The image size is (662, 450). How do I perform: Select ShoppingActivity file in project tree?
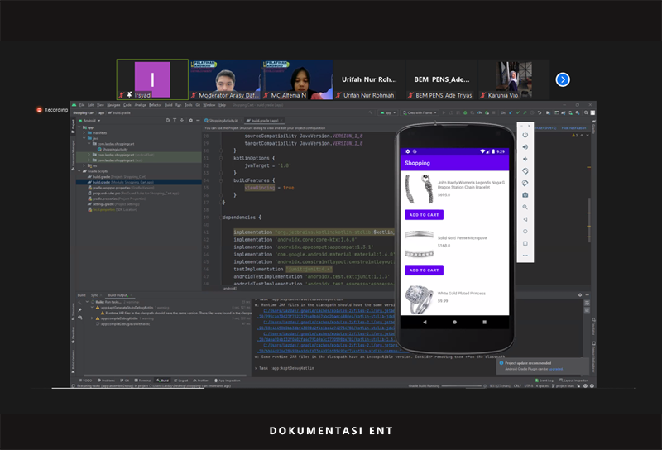113,149
